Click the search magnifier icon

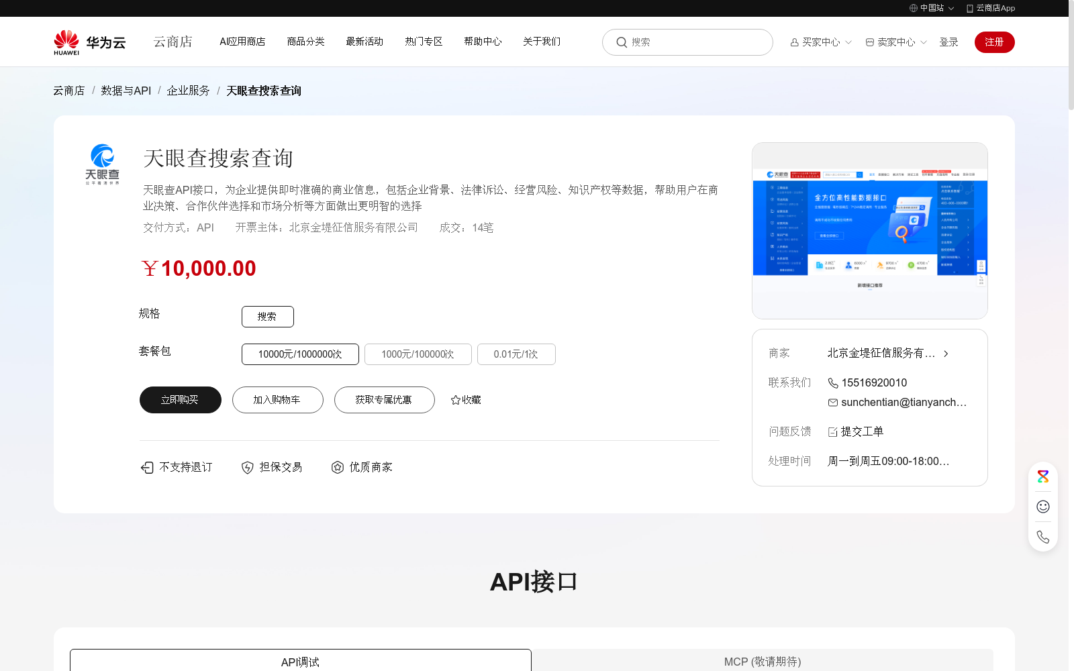(x=622, y=42)
